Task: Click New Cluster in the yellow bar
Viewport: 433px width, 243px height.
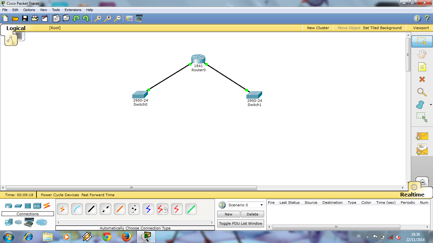Action: (x=318, y=28)
